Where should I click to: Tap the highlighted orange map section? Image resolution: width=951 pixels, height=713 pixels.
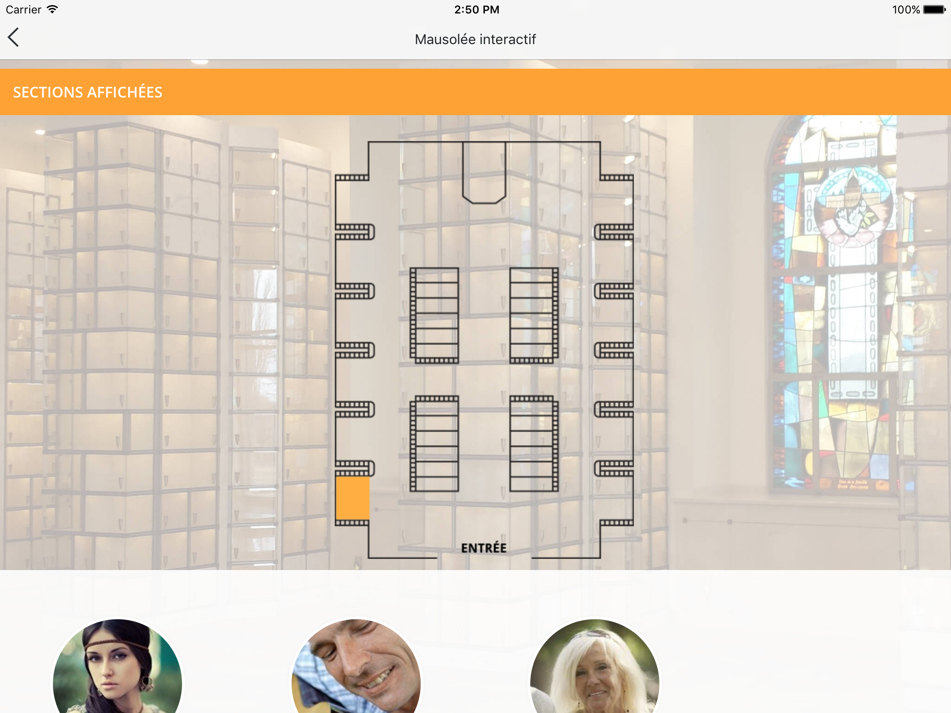(352, 498)
